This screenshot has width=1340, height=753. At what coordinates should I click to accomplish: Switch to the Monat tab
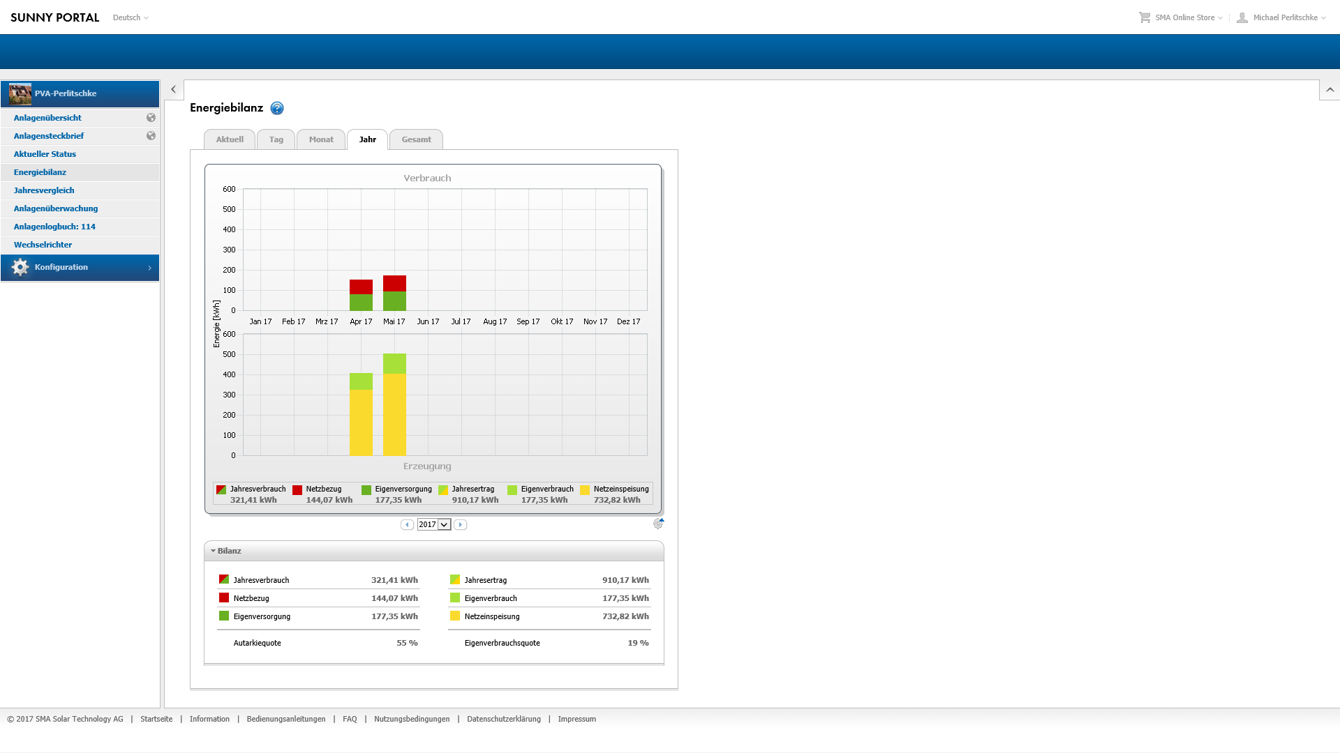321,139
